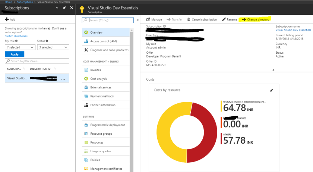
Task: Click the Add plus icon
Action: tap(7, 19)
